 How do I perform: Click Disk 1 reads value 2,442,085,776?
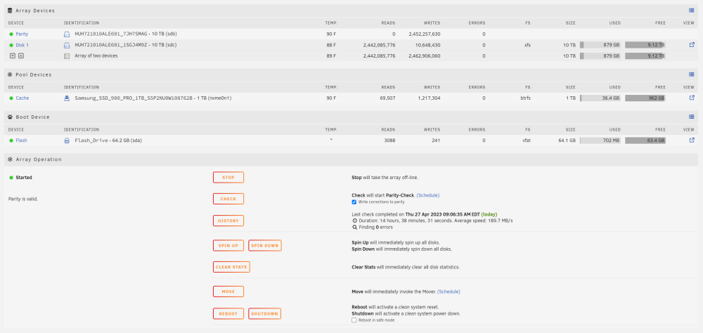380,45
